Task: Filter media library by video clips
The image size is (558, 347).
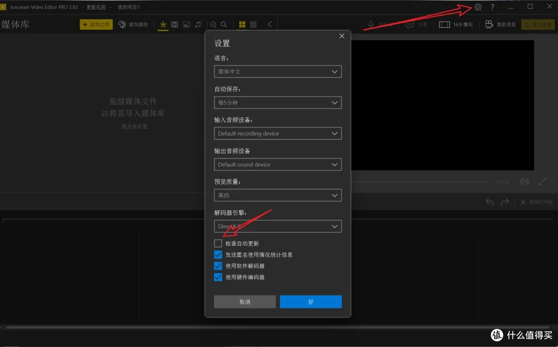Action: coord(175,25)
